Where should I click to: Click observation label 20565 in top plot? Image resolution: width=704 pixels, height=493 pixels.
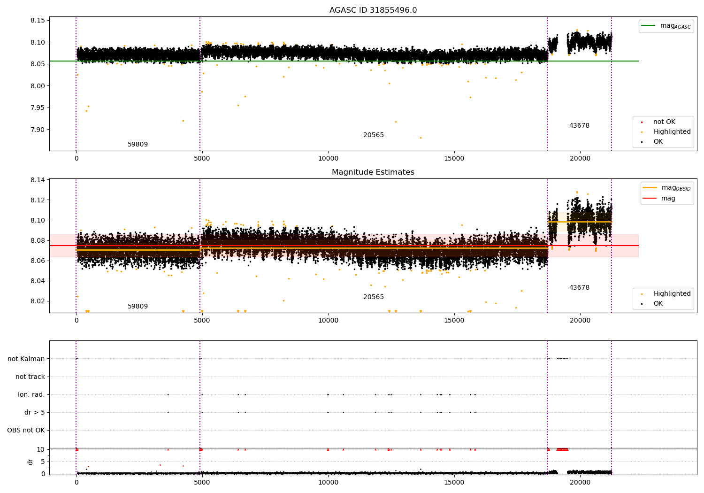(x=374, y=135)
